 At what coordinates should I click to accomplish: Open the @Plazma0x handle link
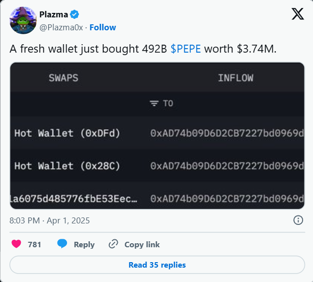tap(61, 28)
